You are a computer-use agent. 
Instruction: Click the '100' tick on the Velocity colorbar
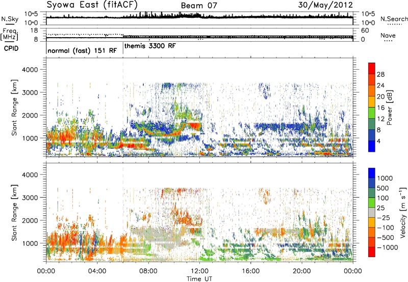pos(383,198)
